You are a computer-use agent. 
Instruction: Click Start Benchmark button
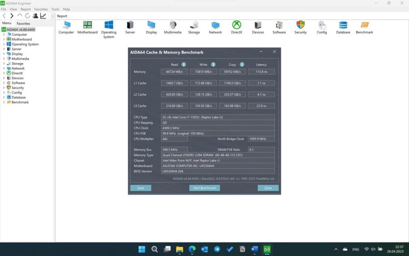coord(204,188)
